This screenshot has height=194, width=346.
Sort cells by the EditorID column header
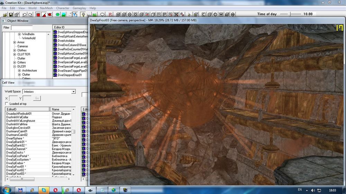(x=27, y=109)
